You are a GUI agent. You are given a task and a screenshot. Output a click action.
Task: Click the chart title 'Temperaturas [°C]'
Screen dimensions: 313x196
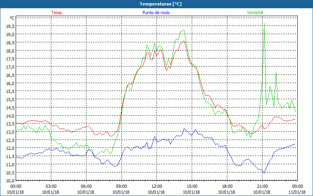160,4
